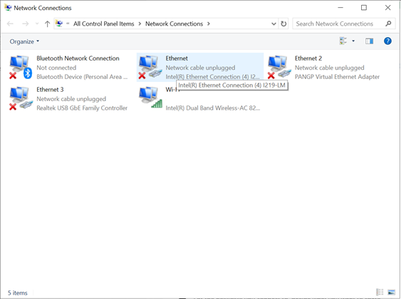This screenshot has width=401, height=299.
Task: Click 'Intel(R) Dual Band Wireless-AC 82...' text
Action: [x=213, y=107]
